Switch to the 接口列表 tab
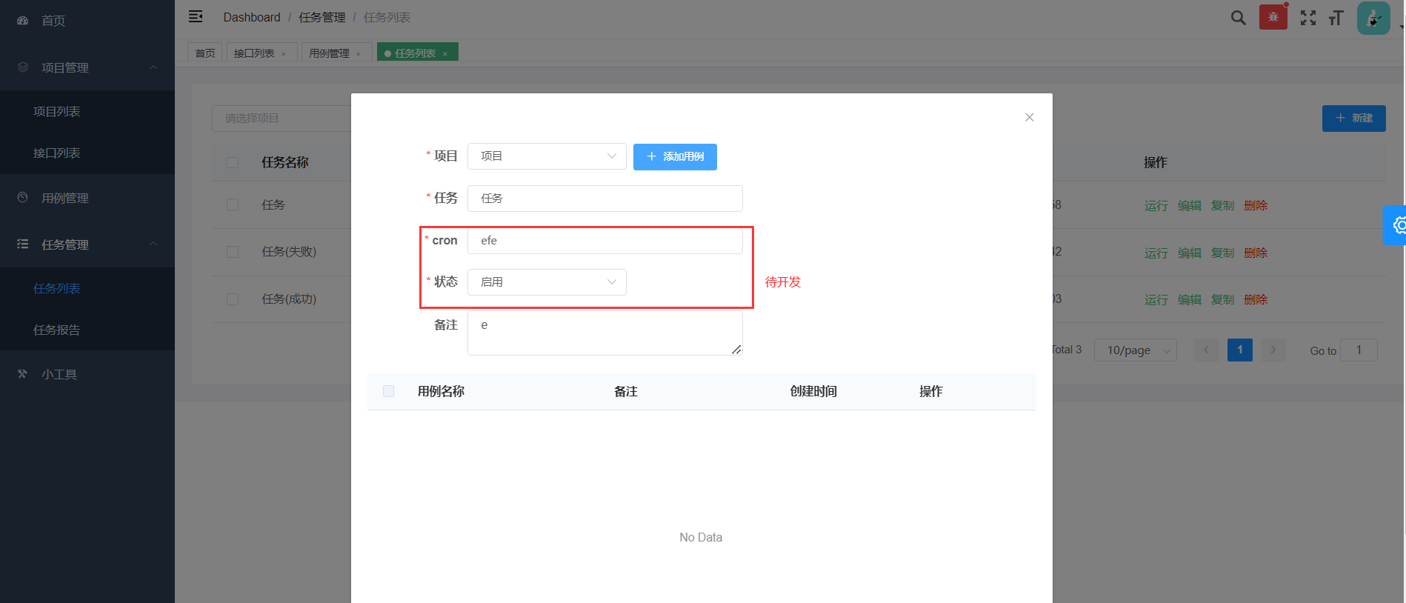Screen dimensions: 1406x603 254,53
